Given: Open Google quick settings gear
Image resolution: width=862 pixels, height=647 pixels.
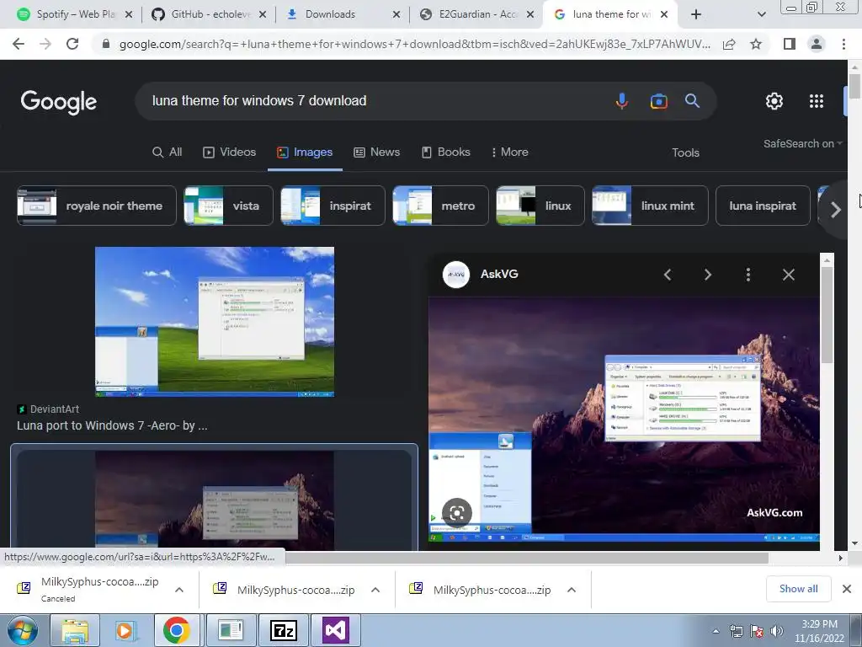Looking at the screenshot, I should coord(774,101).
